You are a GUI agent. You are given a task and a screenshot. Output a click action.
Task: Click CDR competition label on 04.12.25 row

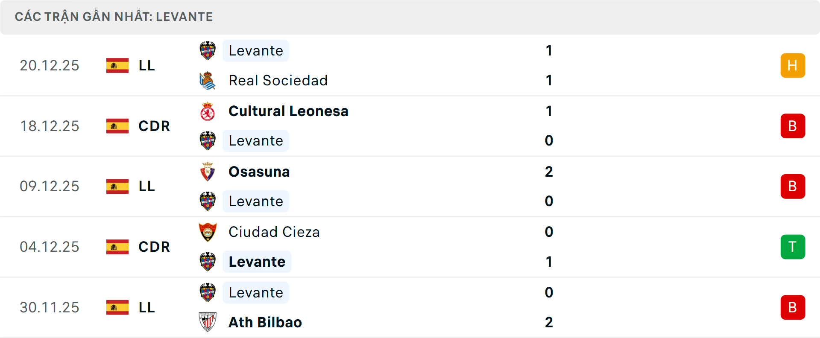point(154,247)
